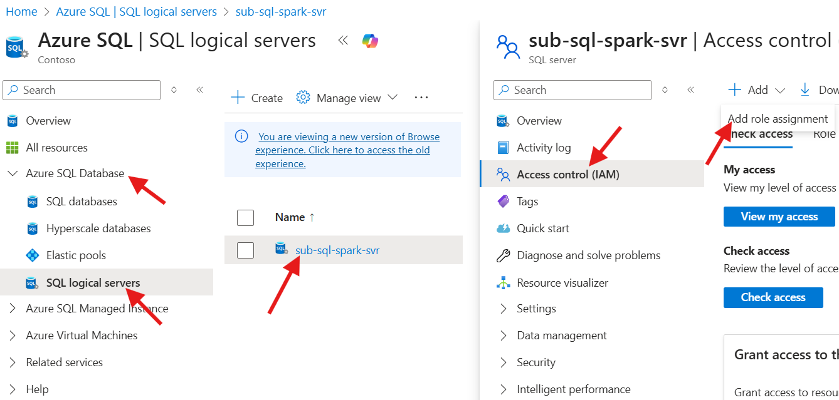The width and height of the screenshot is (839, 400).
Task: Expand the Azure Virtual Machines section
Action: pos(13,336)
